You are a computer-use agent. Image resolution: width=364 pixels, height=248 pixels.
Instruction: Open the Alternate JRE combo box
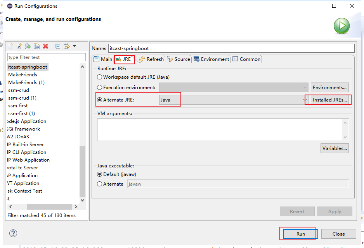[x=234, y=100]
